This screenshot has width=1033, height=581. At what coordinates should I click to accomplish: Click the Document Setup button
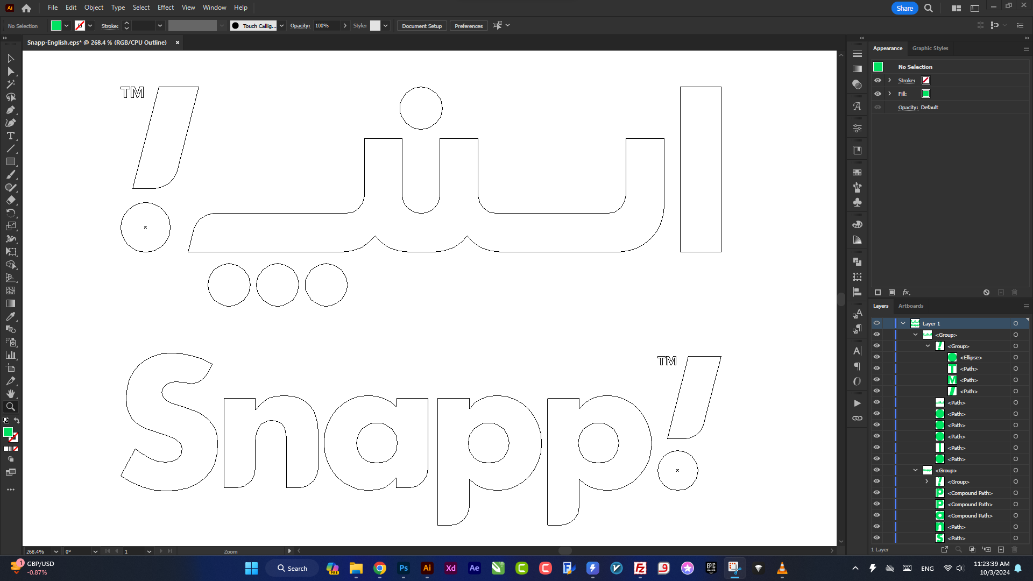coord(421,25)
